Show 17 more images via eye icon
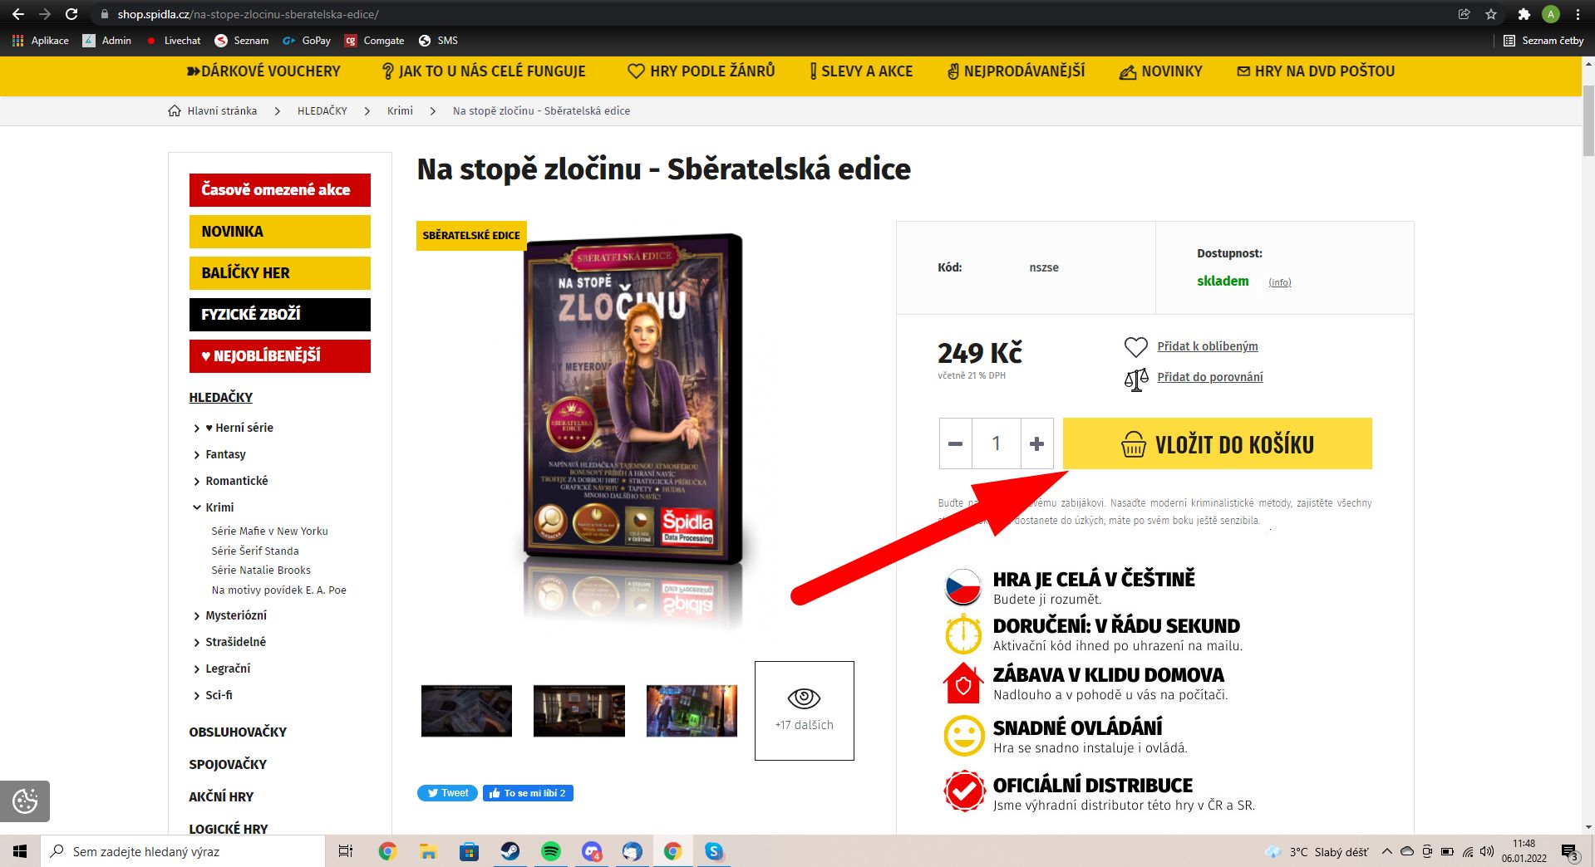The image size is (1595, 867). click(x=804, y=698)
